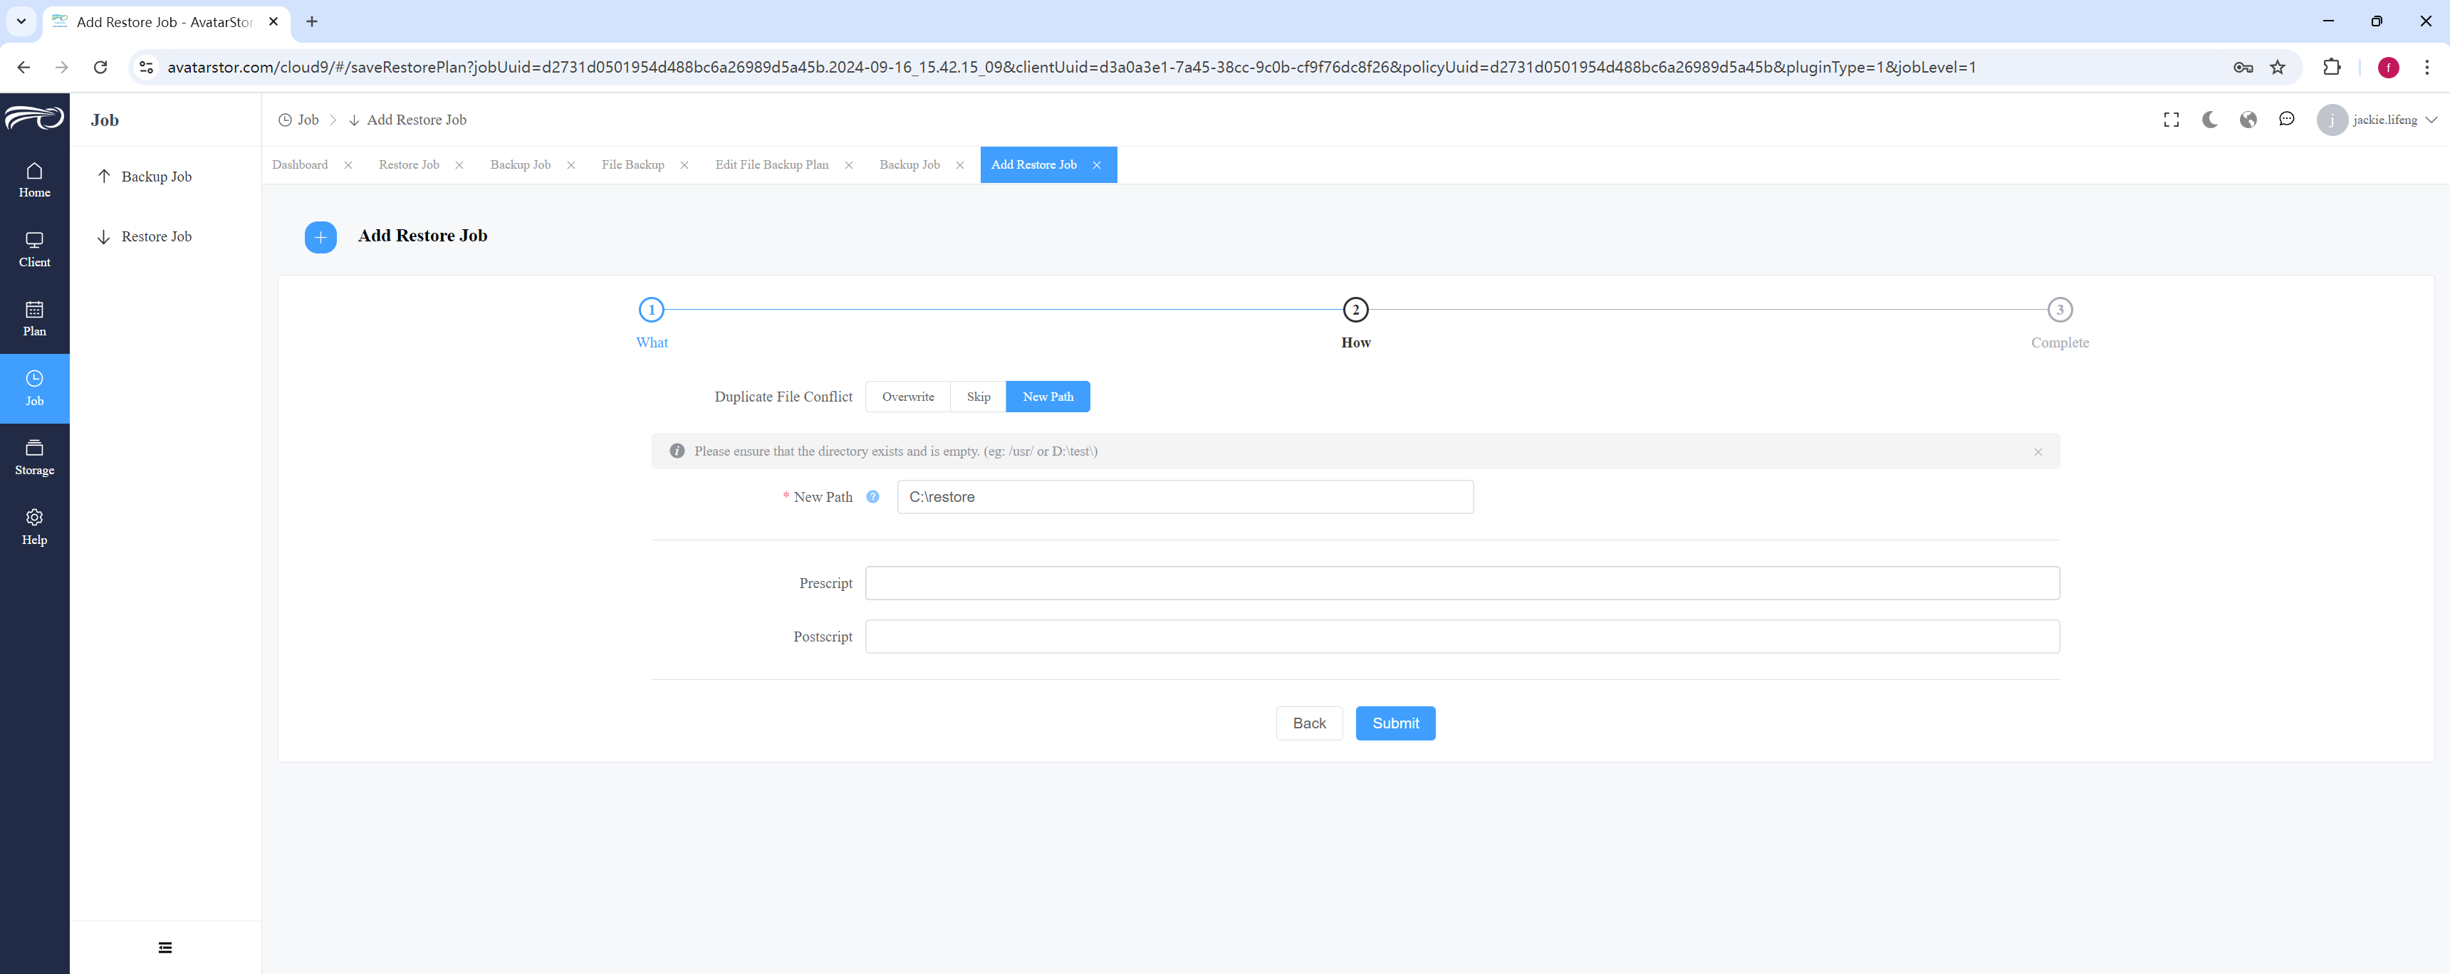Bookmark this page with star icon
2450x974 pixels.
coord(2278,68)
